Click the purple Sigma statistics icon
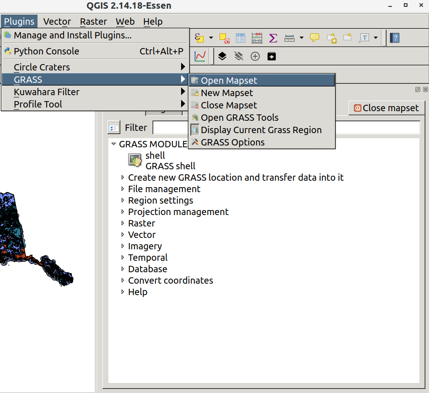The image size is (429, 393). (273, 38)
